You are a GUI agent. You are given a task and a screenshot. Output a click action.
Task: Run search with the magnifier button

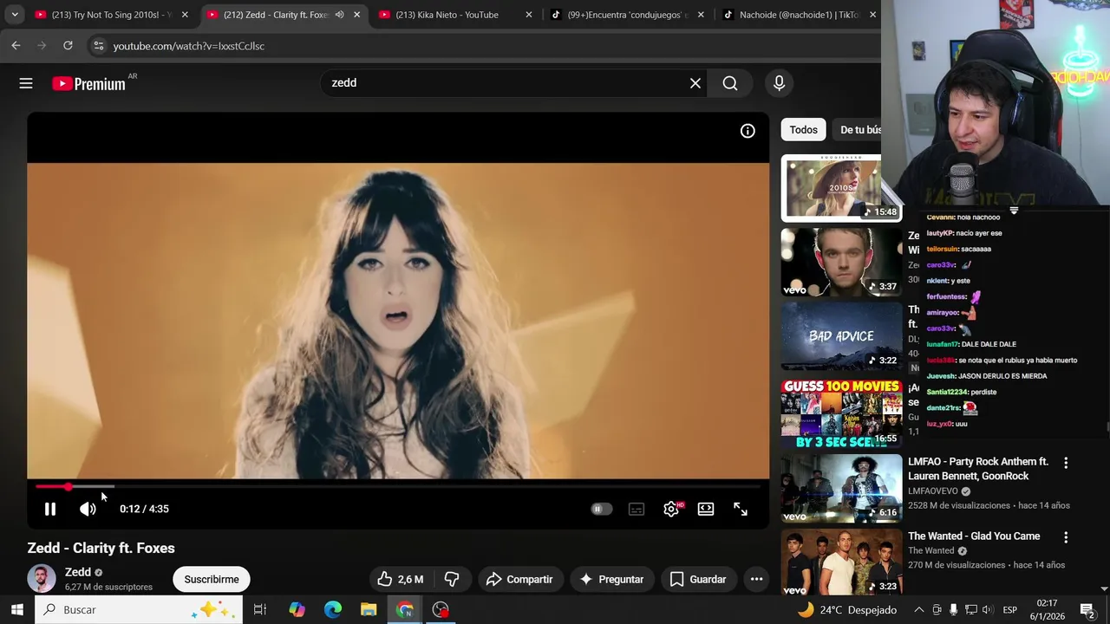point(730,83)
